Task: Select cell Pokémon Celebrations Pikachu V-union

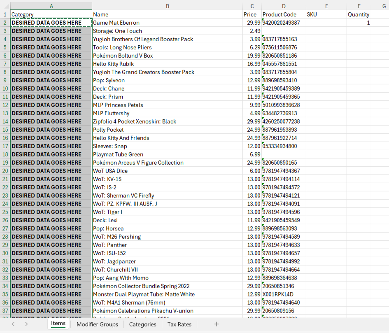Action: pos(168,311)
